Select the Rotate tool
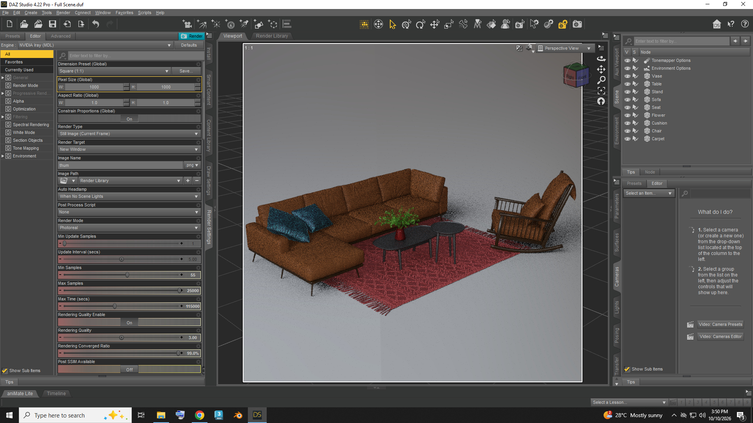This screenshot has height=423, width=753. click(420, 24)
